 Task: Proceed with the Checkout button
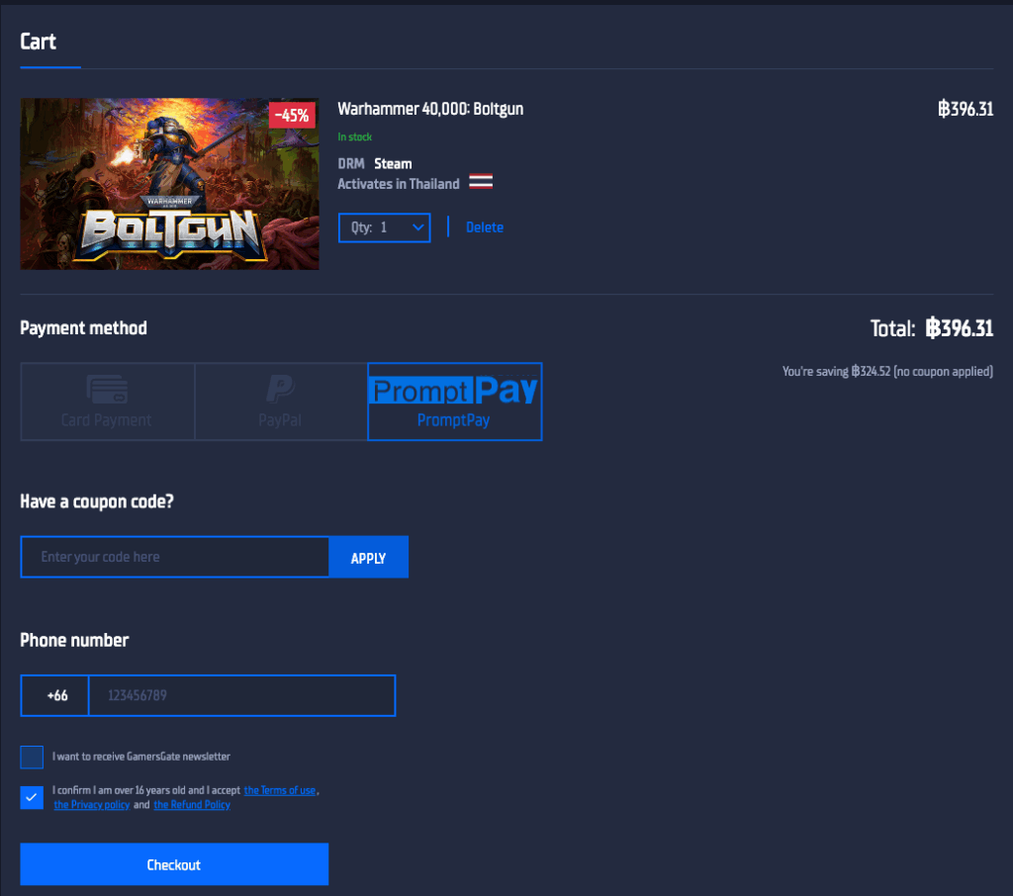tap(174, 864)
